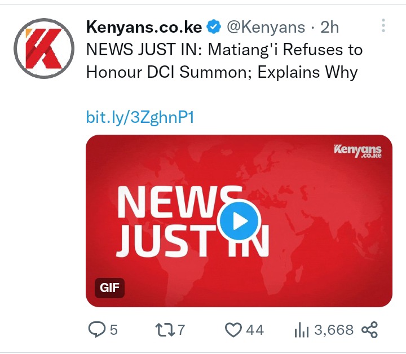Open the Kenyans.co.ke profile avatar
The width and height of the screenshot is (406, 354).
[44, 48]
